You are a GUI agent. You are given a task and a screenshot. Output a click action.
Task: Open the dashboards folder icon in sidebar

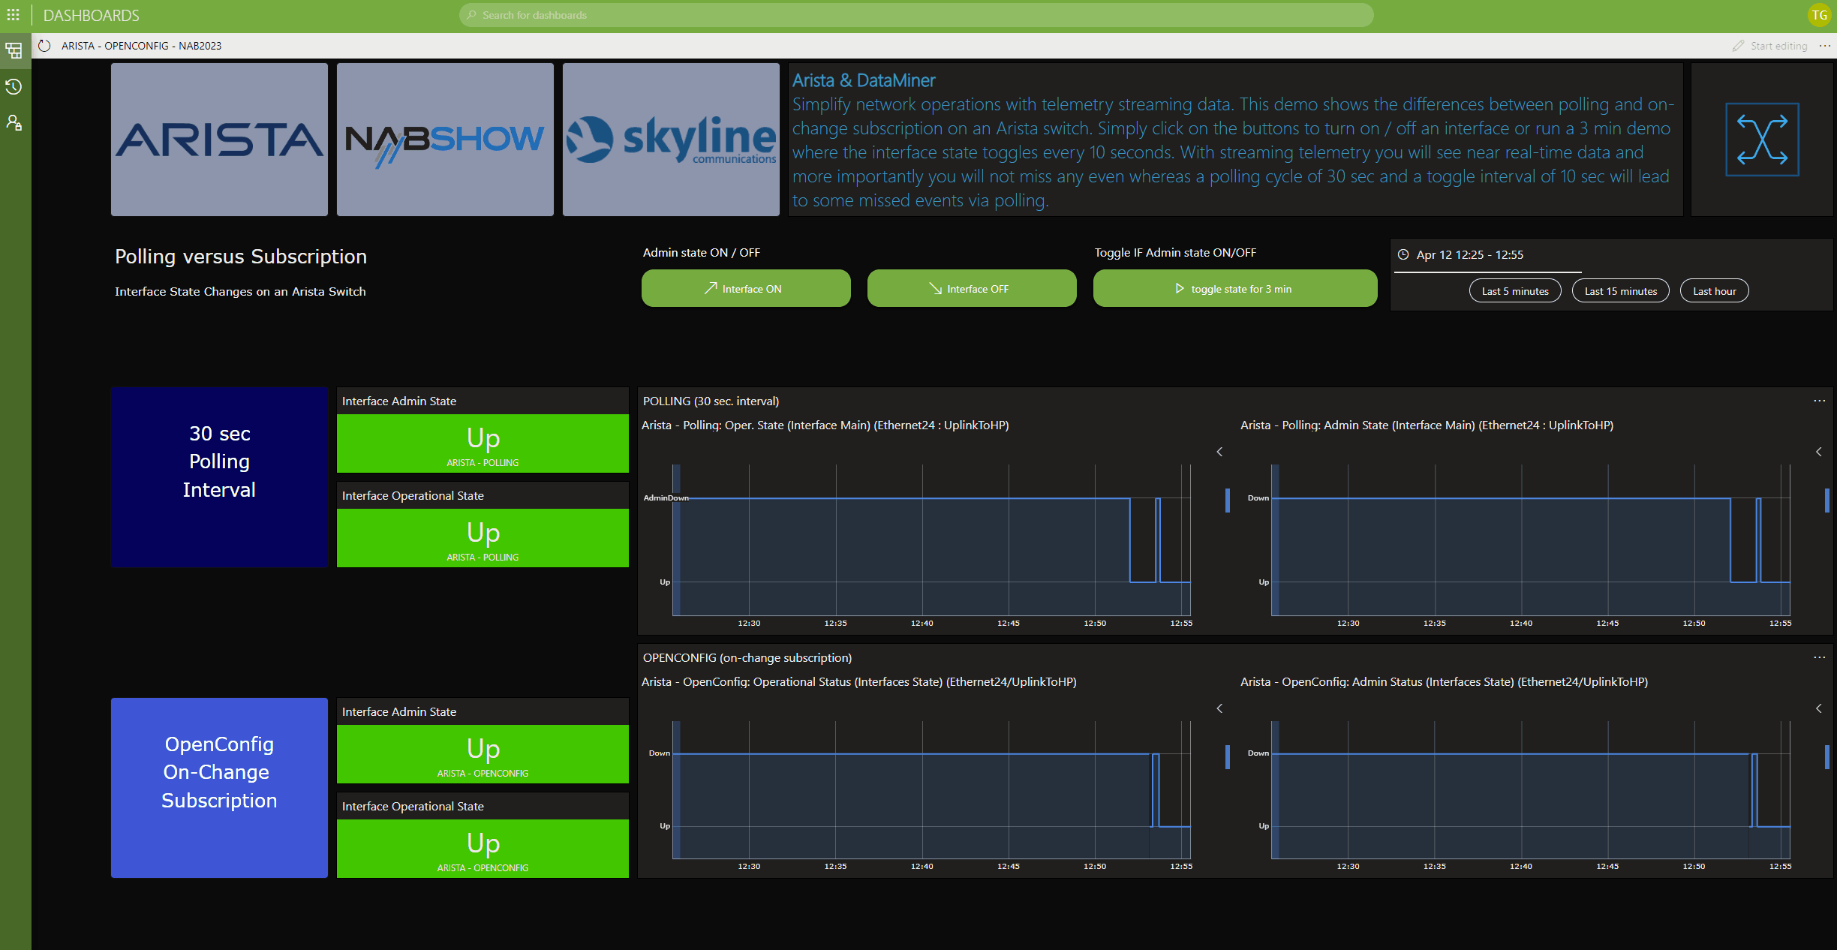pyautogui.click(x=14, y=51)
